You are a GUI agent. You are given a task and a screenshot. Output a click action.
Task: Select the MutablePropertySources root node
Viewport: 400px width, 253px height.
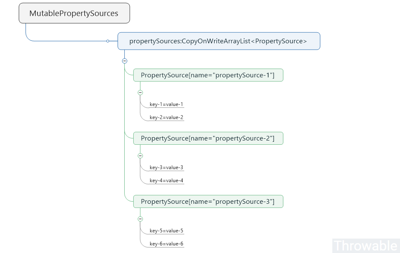click(x=74, y=13)
